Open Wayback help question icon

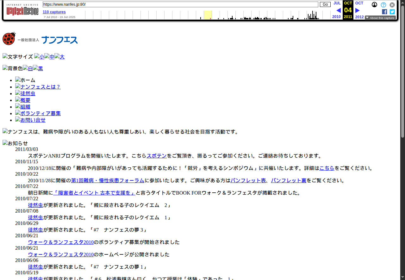click(383, 5)
